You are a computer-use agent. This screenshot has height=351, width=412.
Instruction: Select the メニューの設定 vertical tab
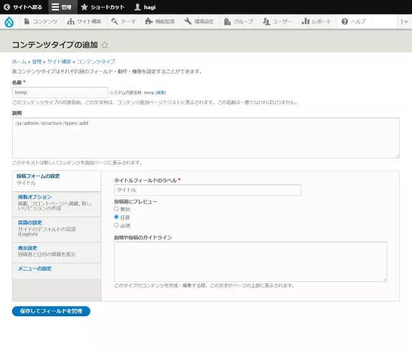(x=56, y=271)
